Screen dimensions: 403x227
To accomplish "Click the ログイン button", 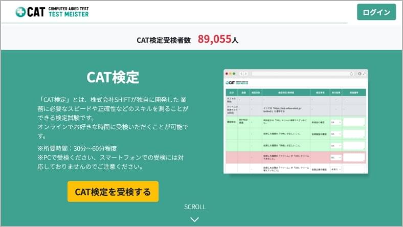I will click(376, 12).
